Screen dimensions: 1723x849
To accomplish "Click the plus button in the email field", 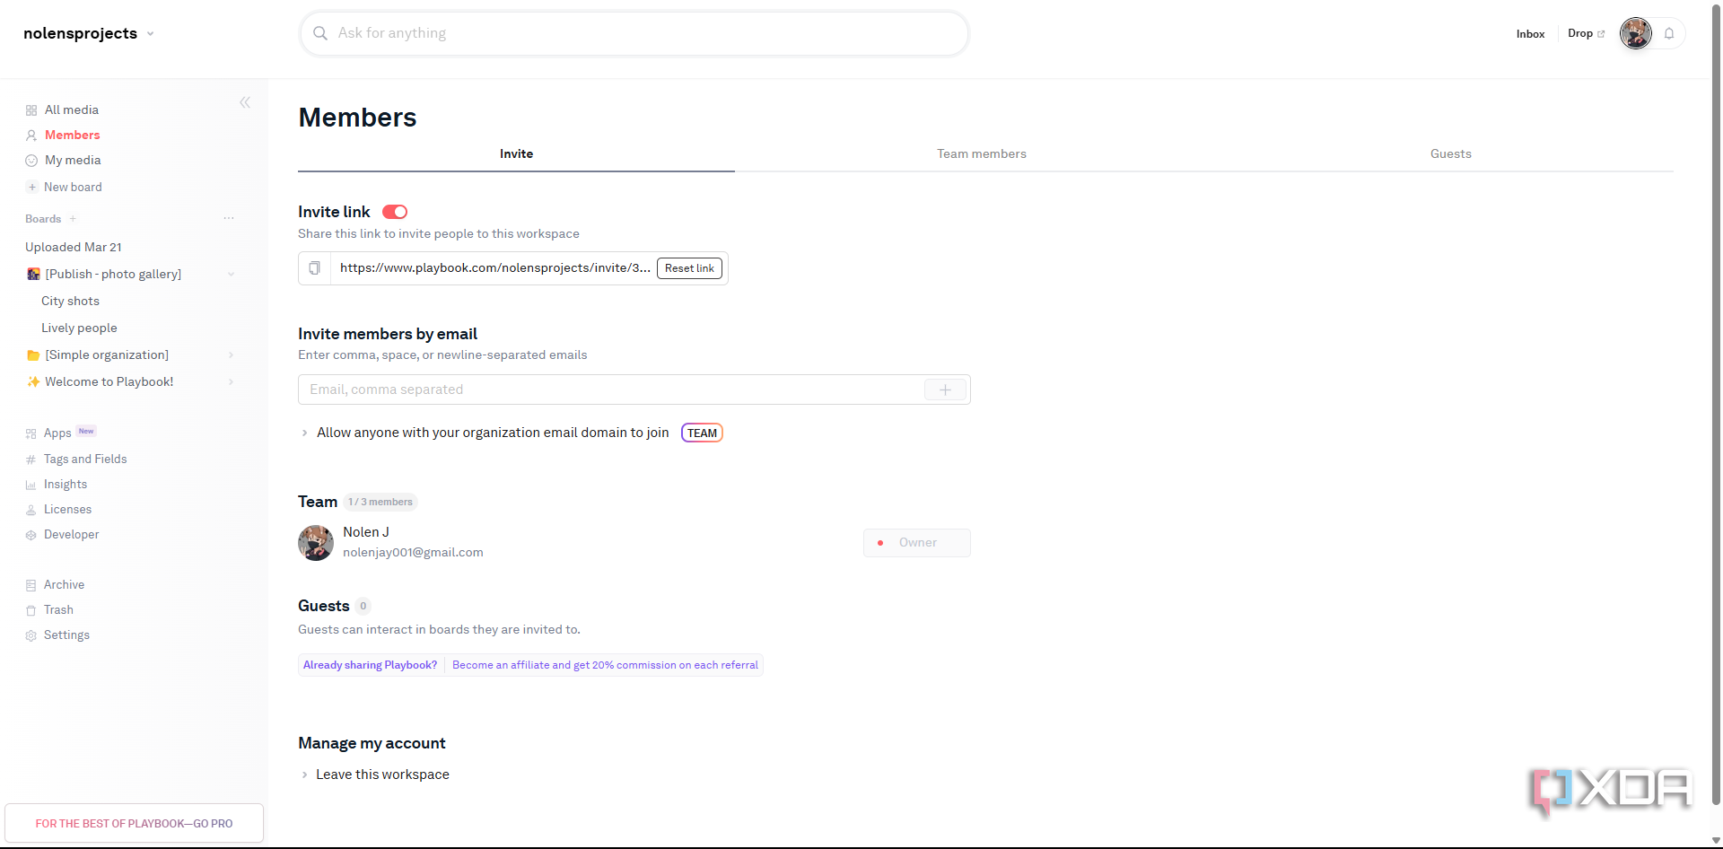I will click(x=945, y=389).
